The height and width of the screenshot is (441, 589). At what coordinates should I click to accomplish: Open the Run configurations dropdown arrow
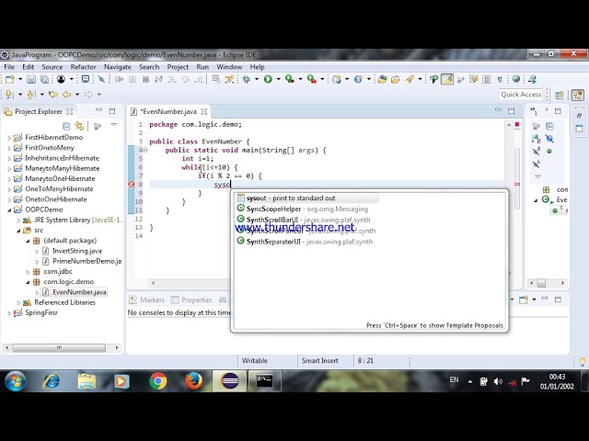coord(278,79)
